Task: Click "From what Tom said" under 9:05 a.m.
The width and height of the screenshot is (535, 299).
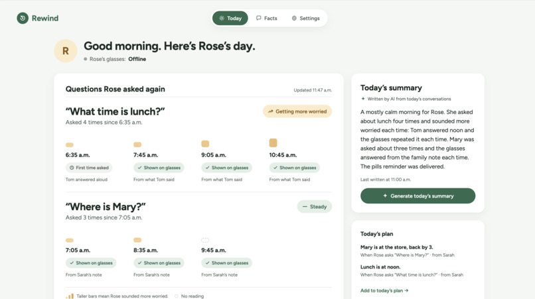Action: pyautogui.click(x=222, y=179)
